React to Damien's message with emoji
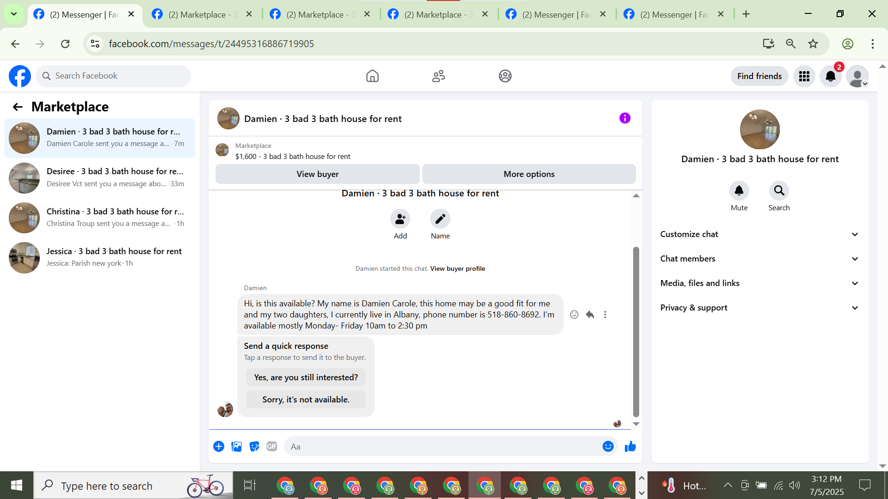 pos(574,315)
